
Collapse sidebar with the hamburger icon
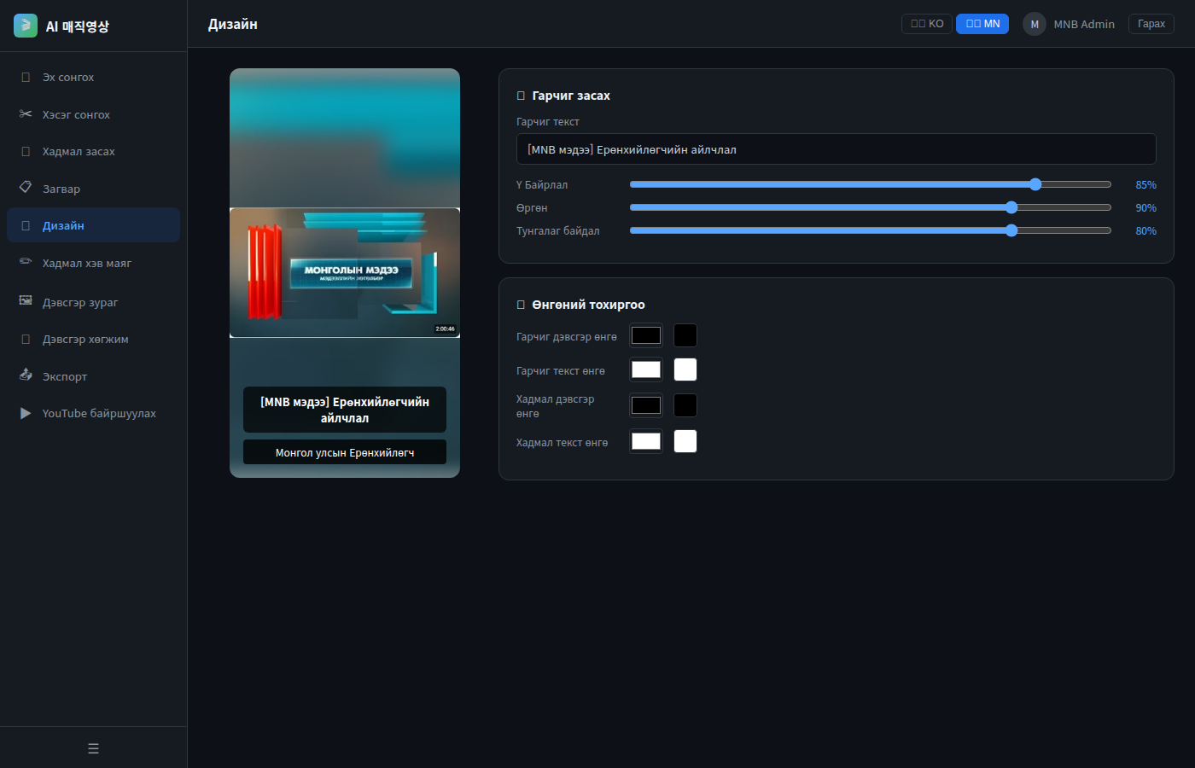pyautogui.click(x=93, y=748)
